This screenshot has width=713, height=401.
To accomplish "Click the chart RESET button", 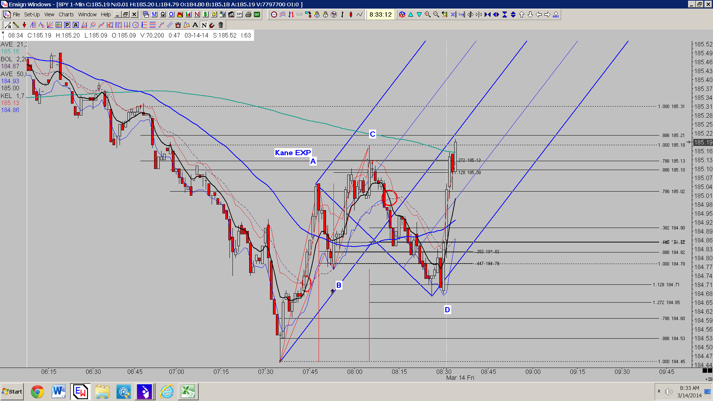I will tap(556, 14).
